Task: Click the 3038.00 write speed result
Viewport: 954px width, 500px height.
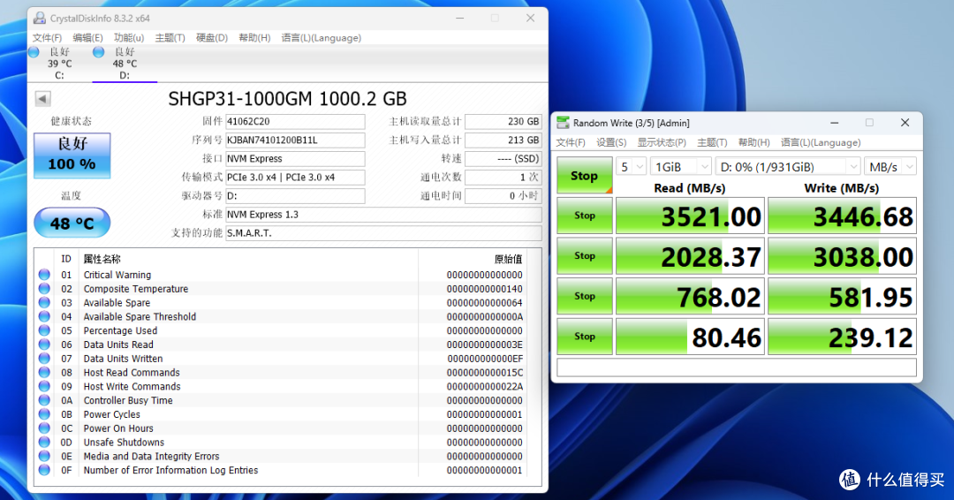Action: [x=842, y=256]
